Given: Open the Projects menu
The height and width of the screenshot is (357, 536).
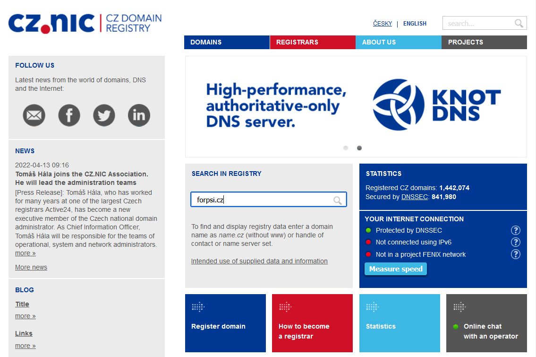Looking at the screenshot, I should (x=485, y=42).
